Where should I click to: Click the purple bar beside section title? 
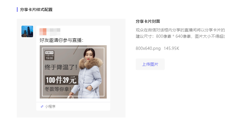[17, 10]
